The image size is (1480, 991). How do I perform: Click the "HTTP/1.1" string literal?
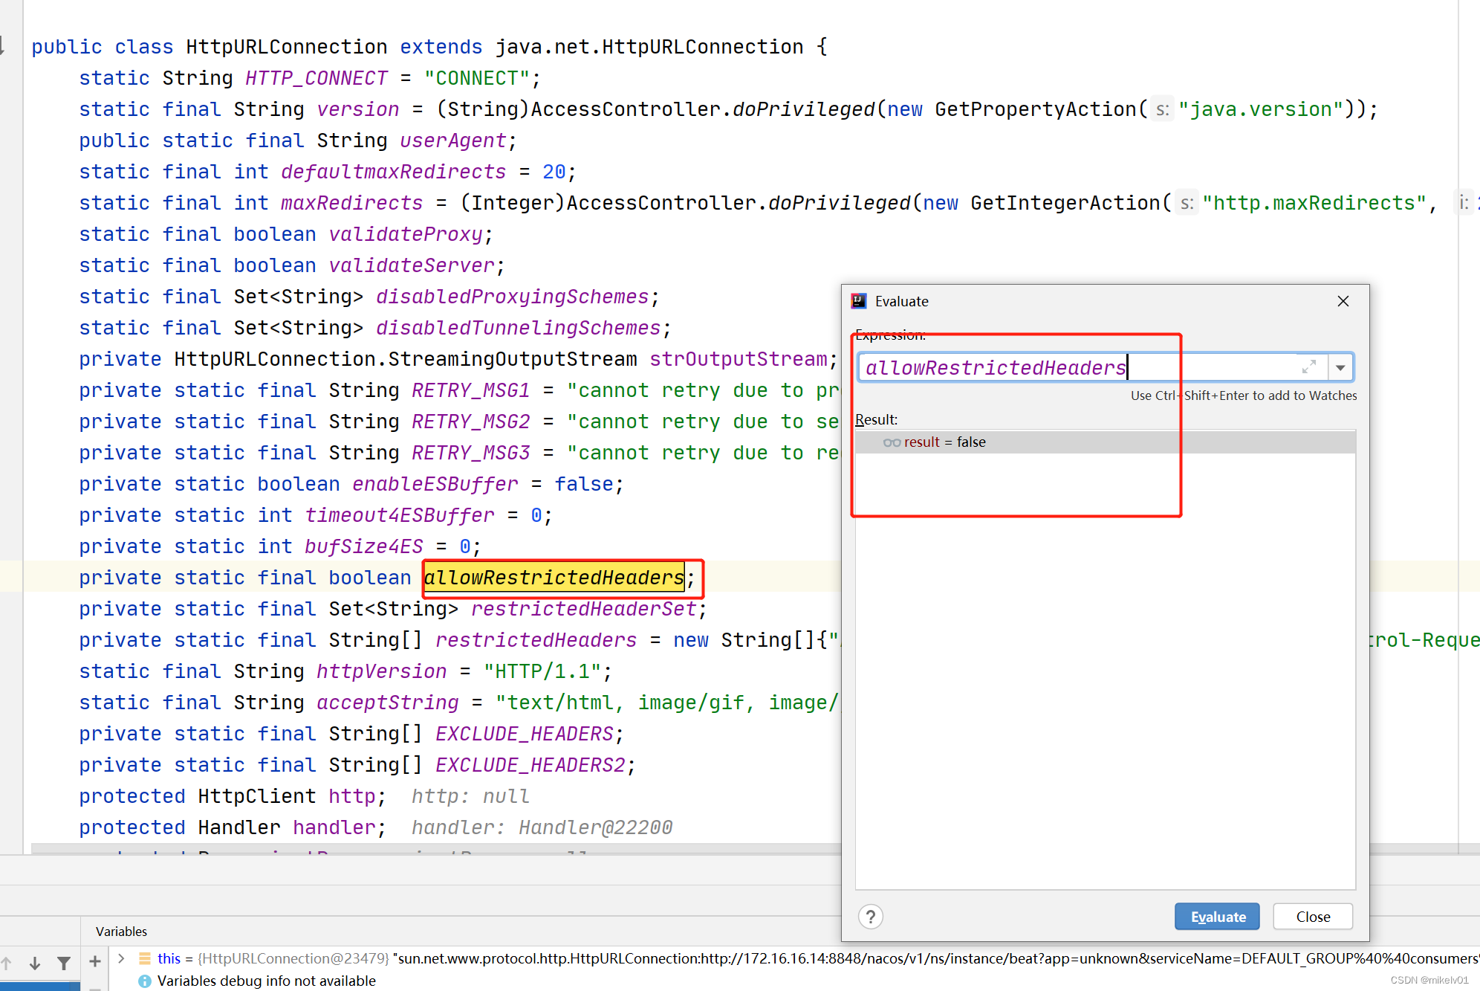tap(542, 671)
